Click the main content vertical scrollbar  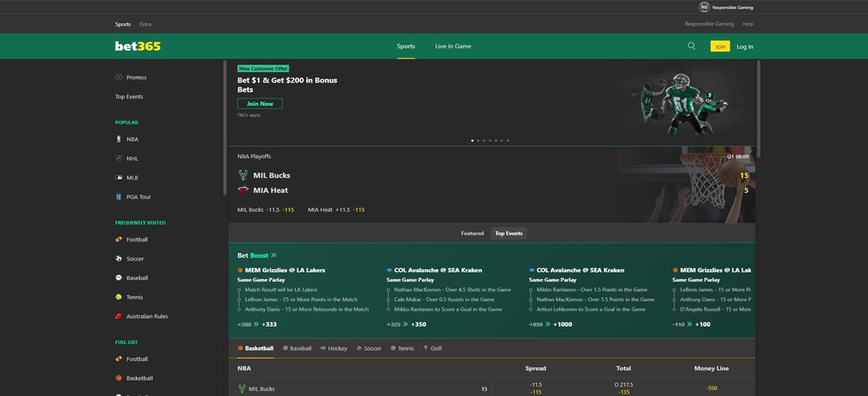click(x=758, y=109)
